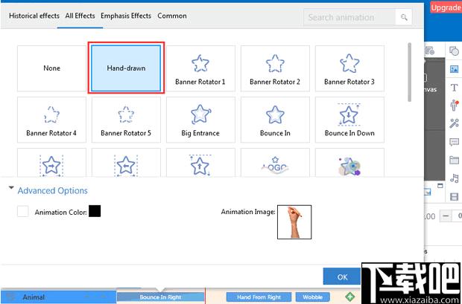
Task: Open the image tool in right sidebar
Action: [x=454, y=69]
